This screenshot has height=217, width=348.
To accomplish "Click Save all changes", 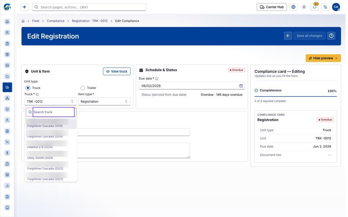I will (x=309, y=36).
